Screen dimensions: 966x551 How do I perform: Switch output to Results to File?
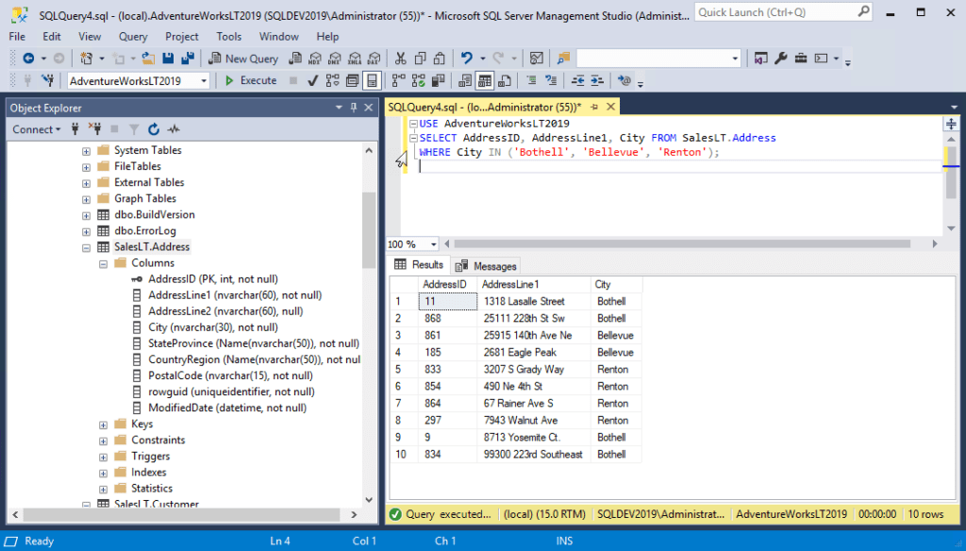point(505,81)
